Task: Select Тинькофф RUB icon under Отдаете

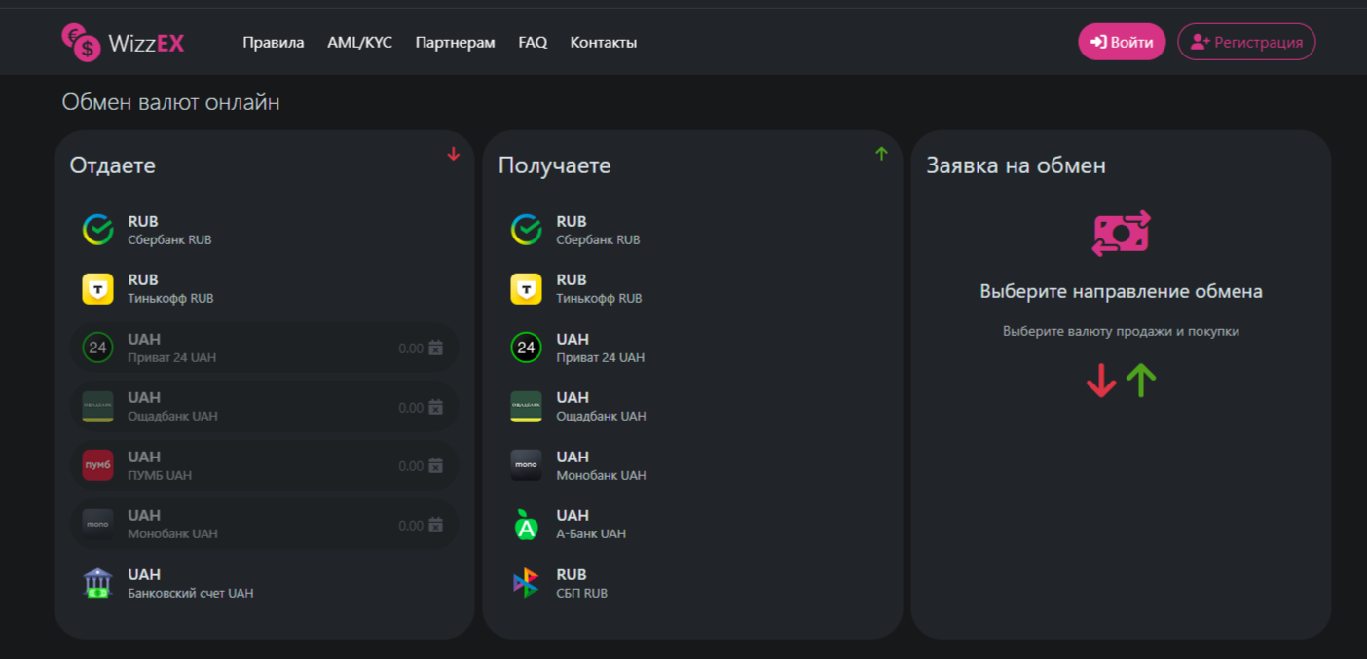Action: click(x=98, y=289)
